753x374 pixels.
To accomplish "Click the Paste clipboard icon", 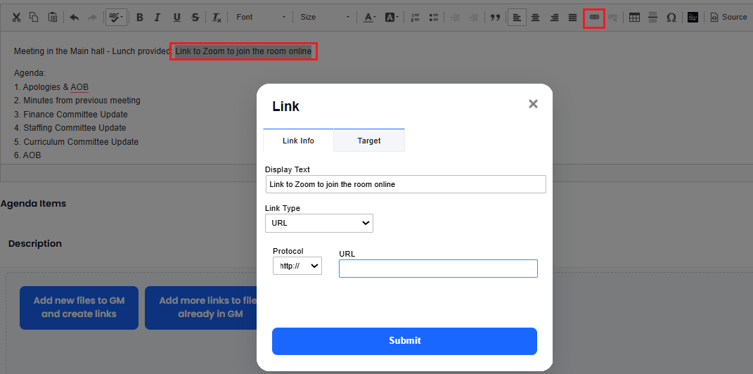I will pyautogui.click(x=52, y=18).
